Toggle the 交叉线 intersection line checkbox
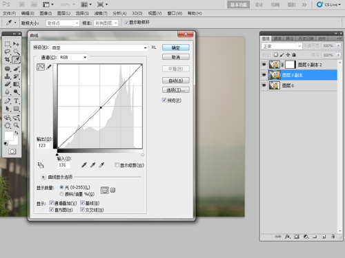Image resolution: width=345 pixels, height=258 pixels. pyautogui.click(x=82, y=210)
